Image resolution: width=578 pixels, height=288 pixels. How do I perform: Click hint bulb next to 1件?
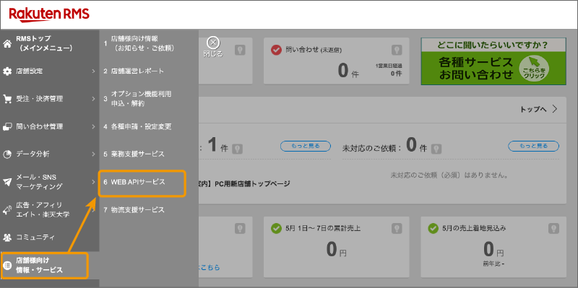(x=238, y=149)
